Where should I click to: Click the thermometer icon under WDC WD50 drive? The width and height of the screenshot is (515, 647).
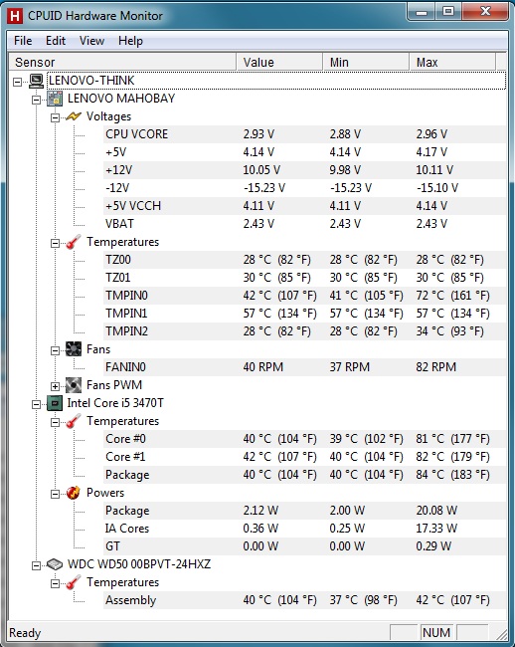[74, 582]
